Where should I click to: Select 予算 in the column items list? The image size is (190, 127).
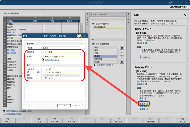(105, 53)
